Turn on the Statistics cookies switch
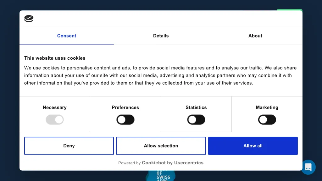 pos(196,120)
